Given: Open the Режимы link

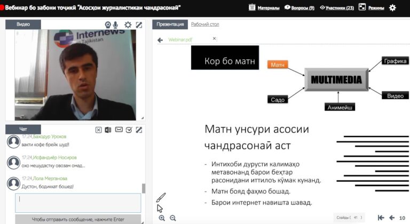Looking at the screenshot, I should (x=376, y=8).
